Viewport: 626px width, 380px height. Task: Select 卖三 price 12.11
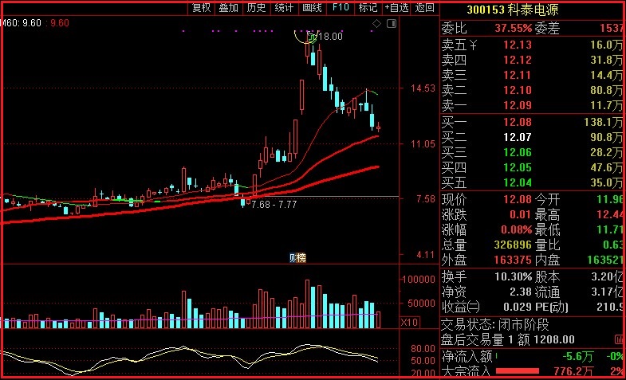518,75
